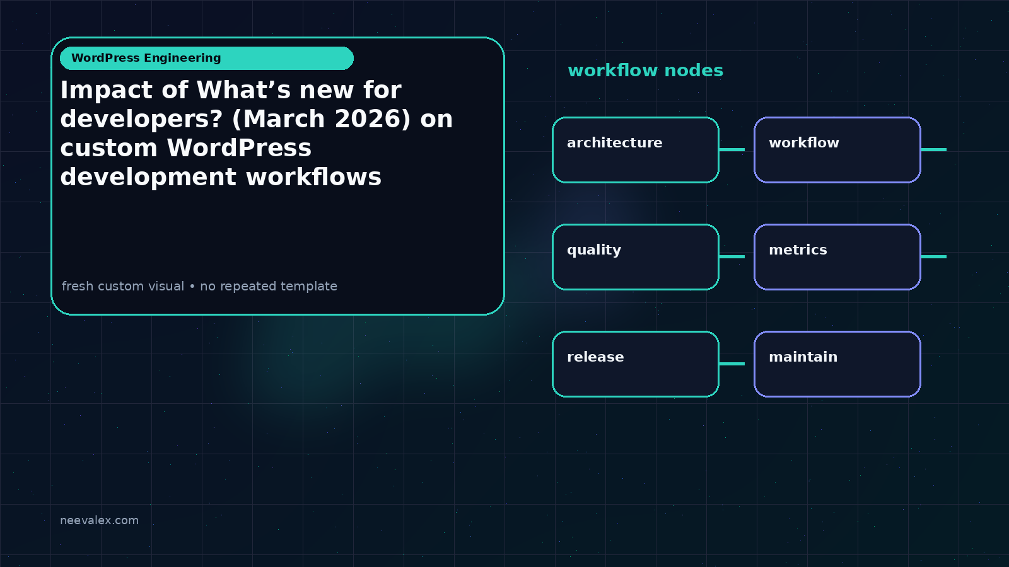Open the neevalex.com link
The image size is (1009, 567).
point(99,520)
